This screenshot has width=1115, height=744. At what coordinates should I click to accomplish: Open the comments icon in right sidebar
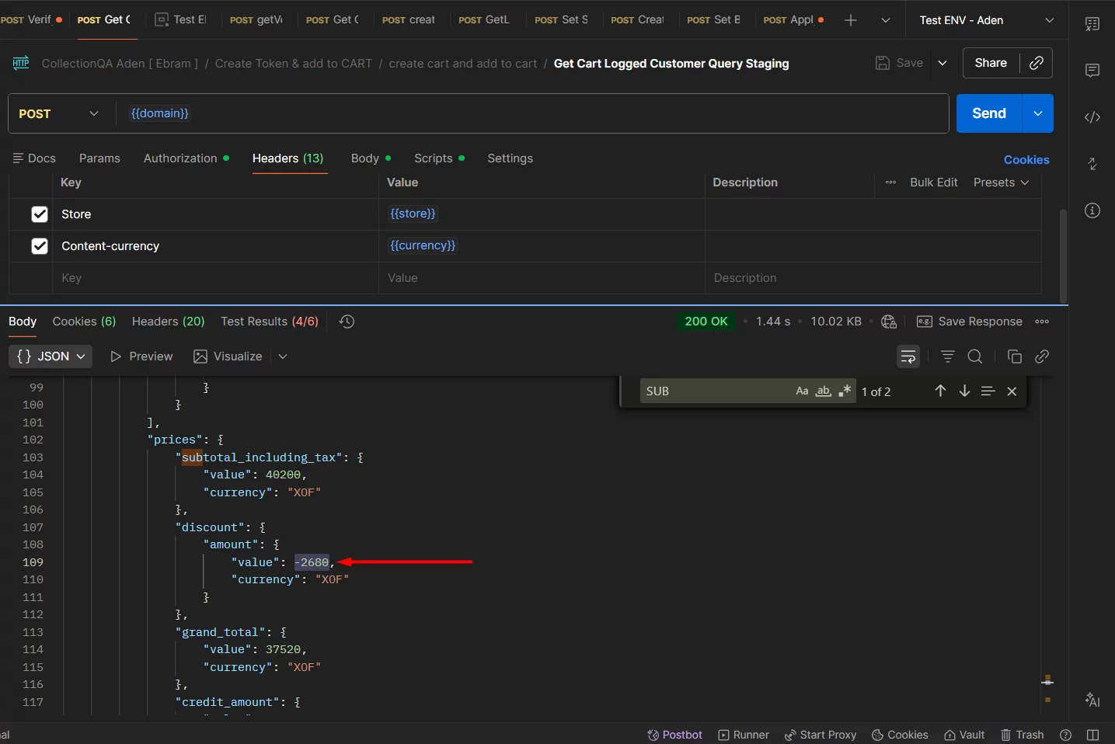click(1092, 71)
